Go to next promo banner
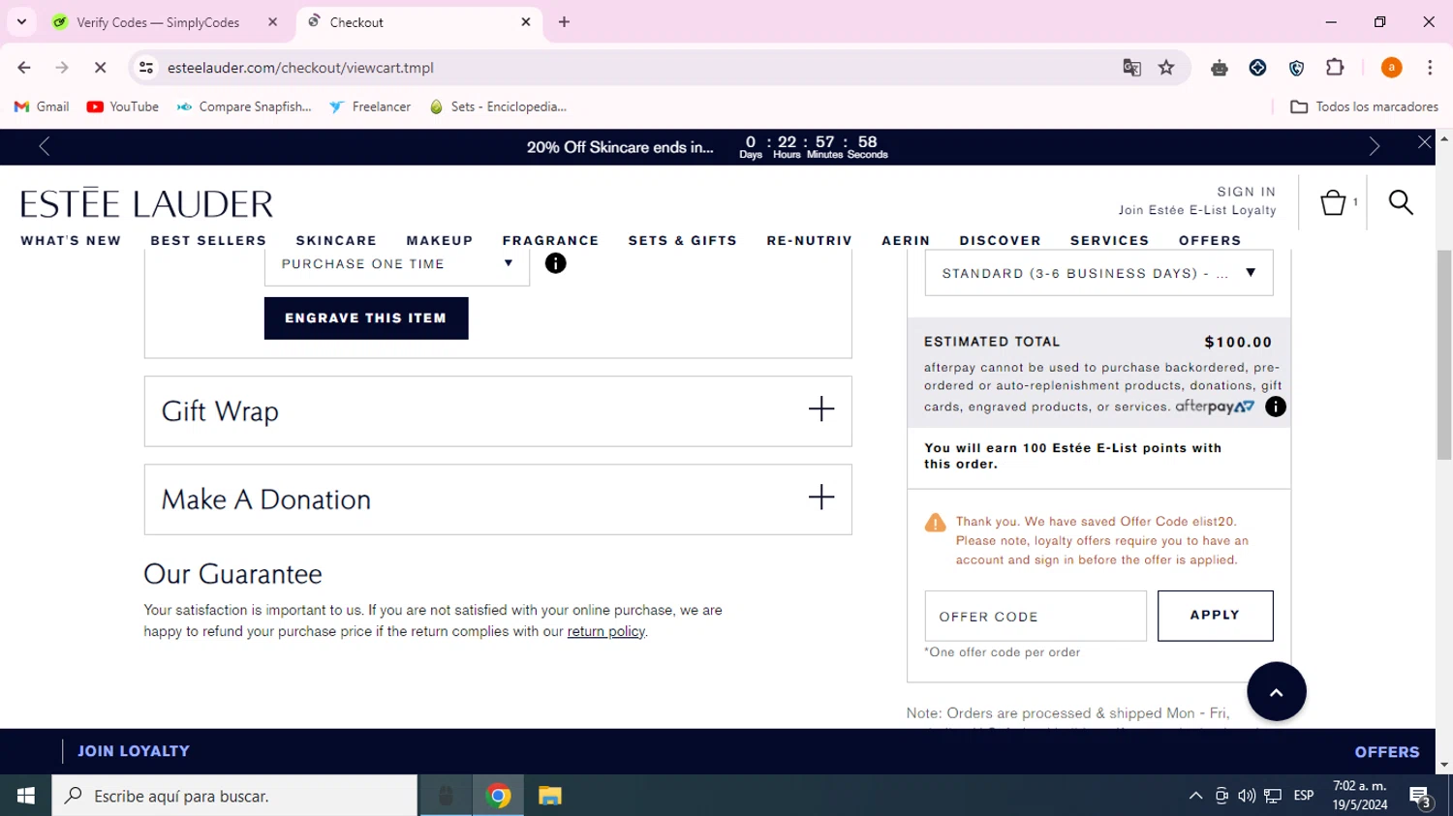 coord(1374,146)
